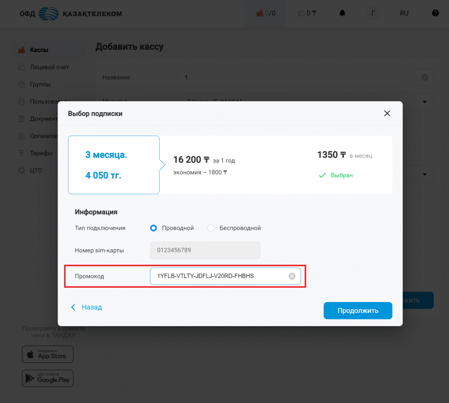Click the 1350 ₸ monthly price
The height and width of the screenshot is (403, 449).
coord(332,155)
